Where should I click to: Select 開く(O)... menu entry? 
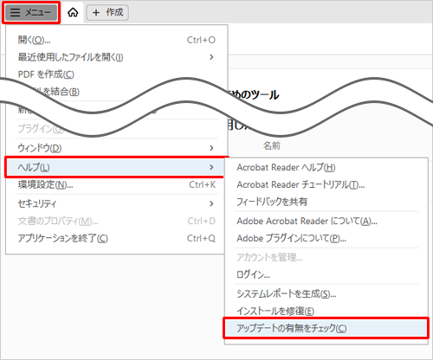point(117,40)
